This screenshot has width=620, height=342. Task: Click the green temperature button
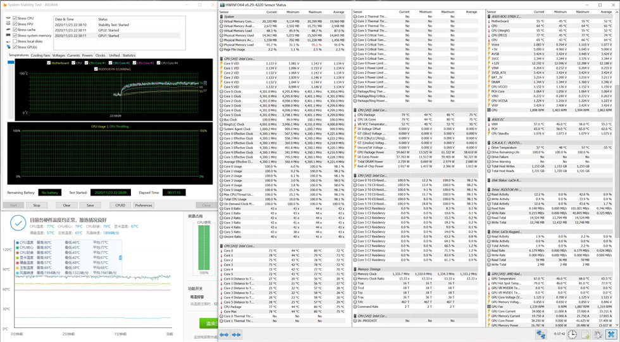pos(209,323)
